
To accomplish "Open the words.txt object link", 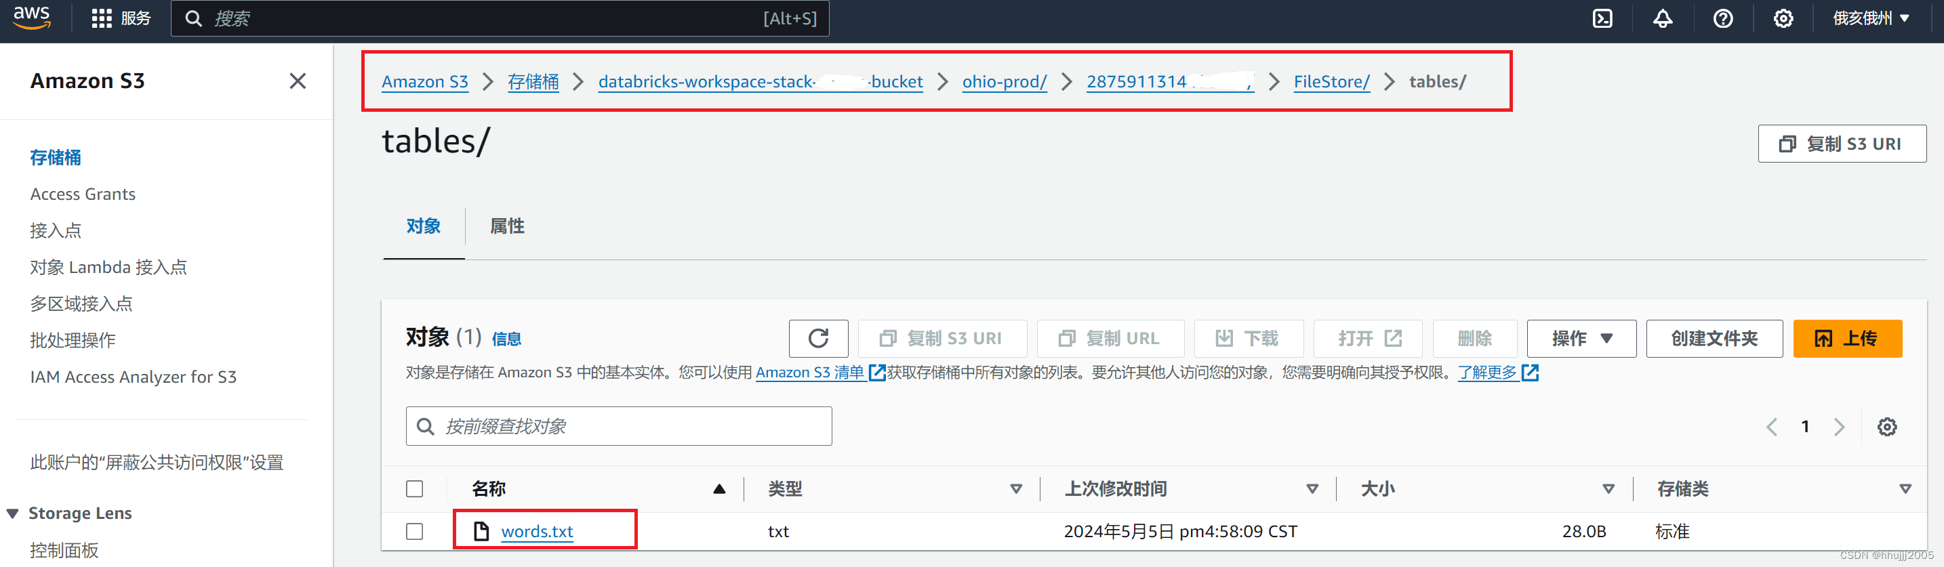I will click(x=538, y=532).
